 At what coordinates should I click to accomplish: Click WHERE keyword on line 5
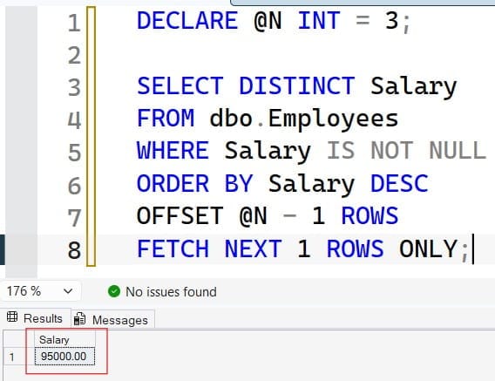(173, 150)
